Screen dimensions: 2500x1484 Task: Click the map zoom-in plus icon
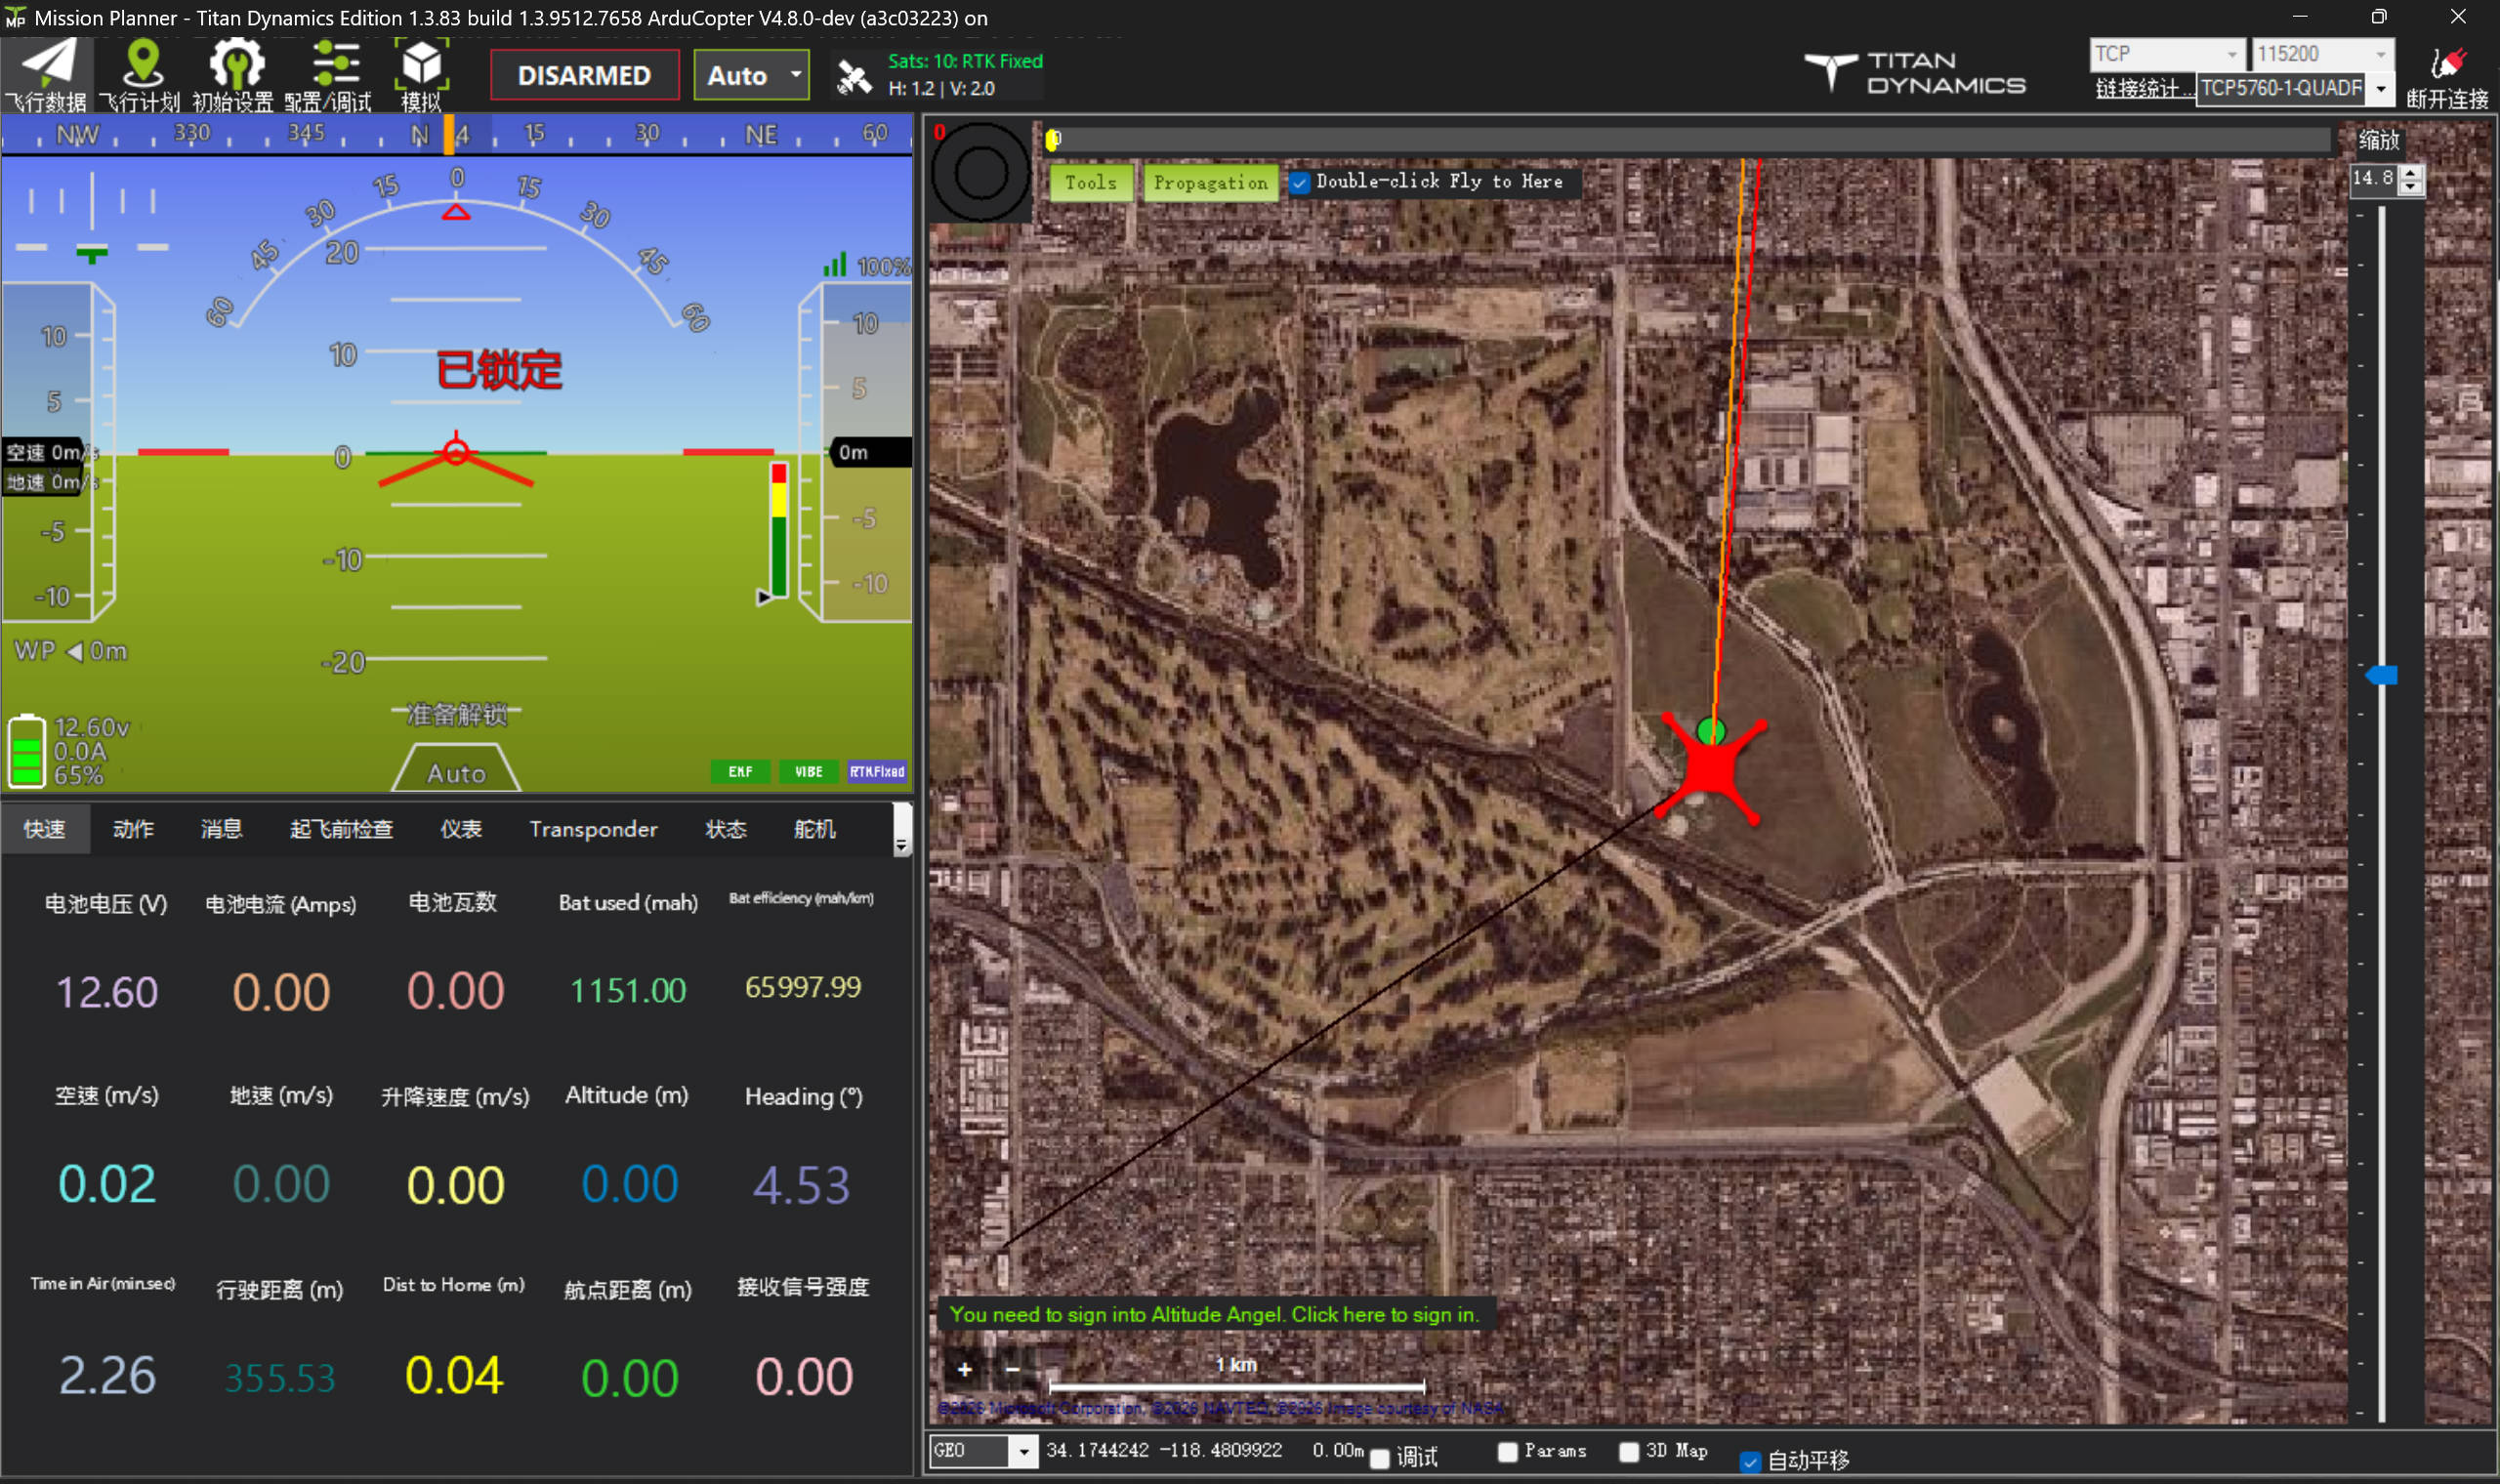pyautogui.click(x=964, y=1369)
